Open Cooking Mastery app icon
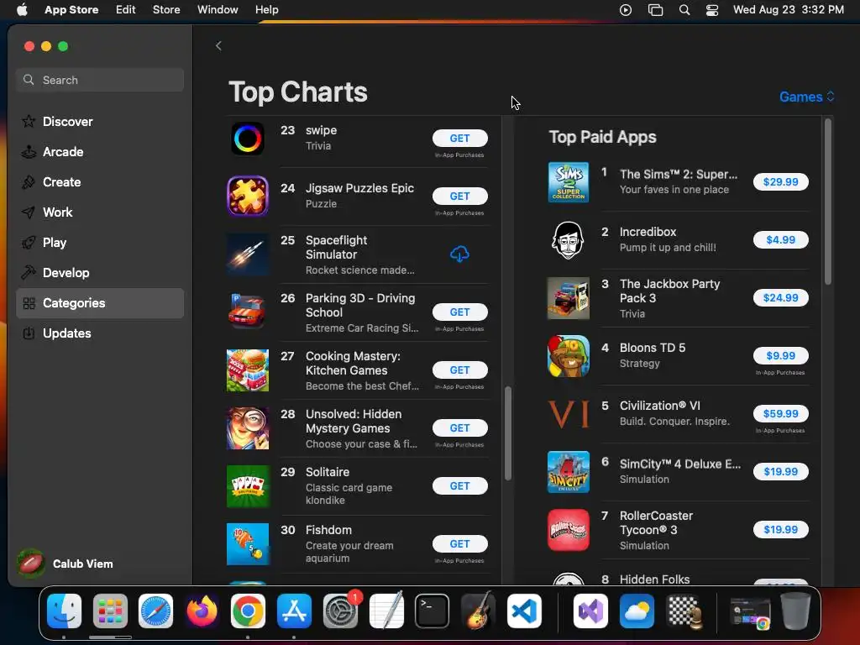860x645 pixels. 248,370
